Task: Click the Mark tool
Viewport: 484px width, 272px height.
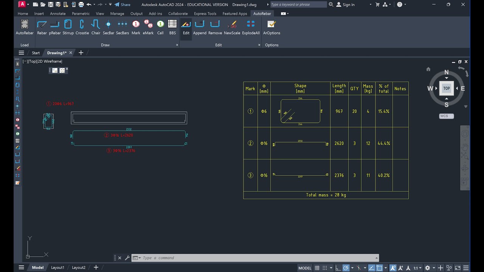Action: point(136,28)
